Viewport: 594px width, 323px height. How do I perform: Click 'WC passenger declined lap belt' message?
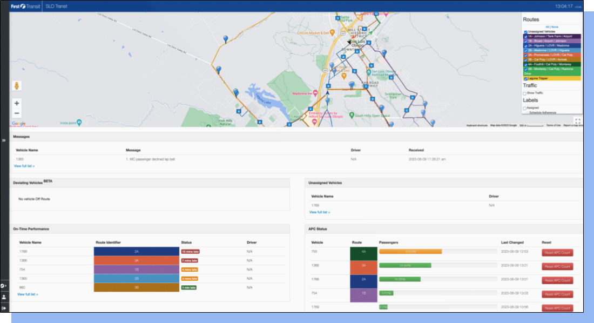point(151,159)
